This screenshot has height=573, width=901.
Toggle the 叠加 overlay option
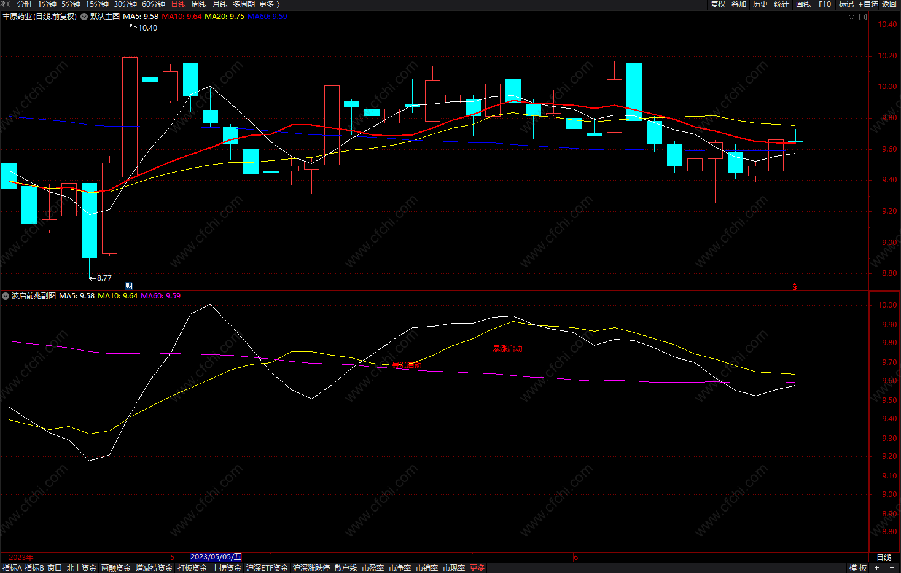click(x=739, y=4)
